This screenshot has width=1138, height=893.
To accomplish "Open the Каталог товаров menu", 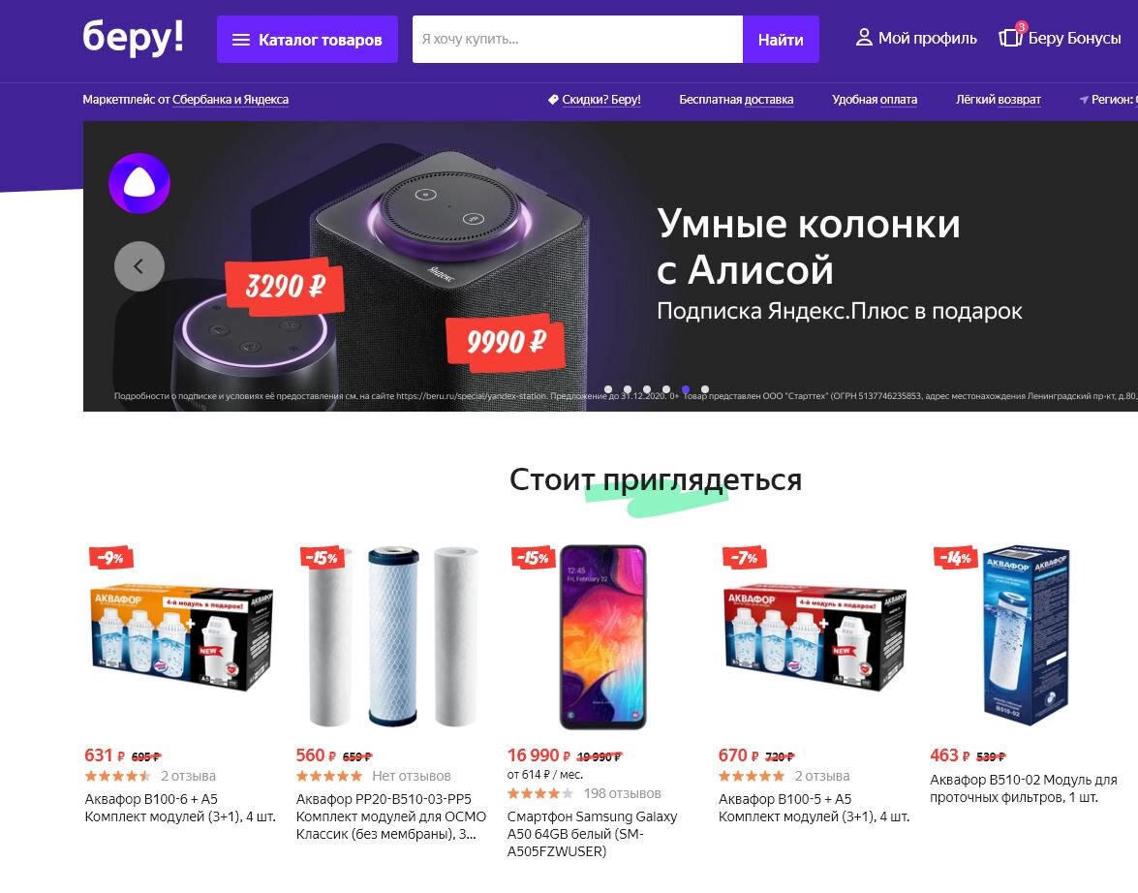I will (307, 39).
